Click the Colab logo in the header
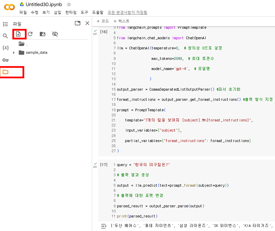Screen dimensions: 275x231 [x=9, y=7]
